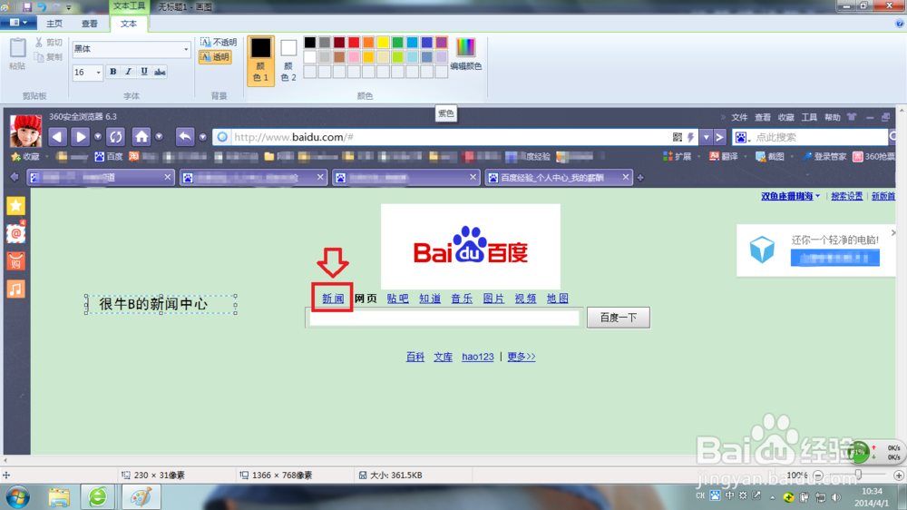Select opaque background option 不透明

(x=219, y=43)
